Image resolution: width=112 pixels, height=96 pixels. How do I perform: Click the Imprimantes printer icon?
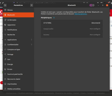(5, 84)
